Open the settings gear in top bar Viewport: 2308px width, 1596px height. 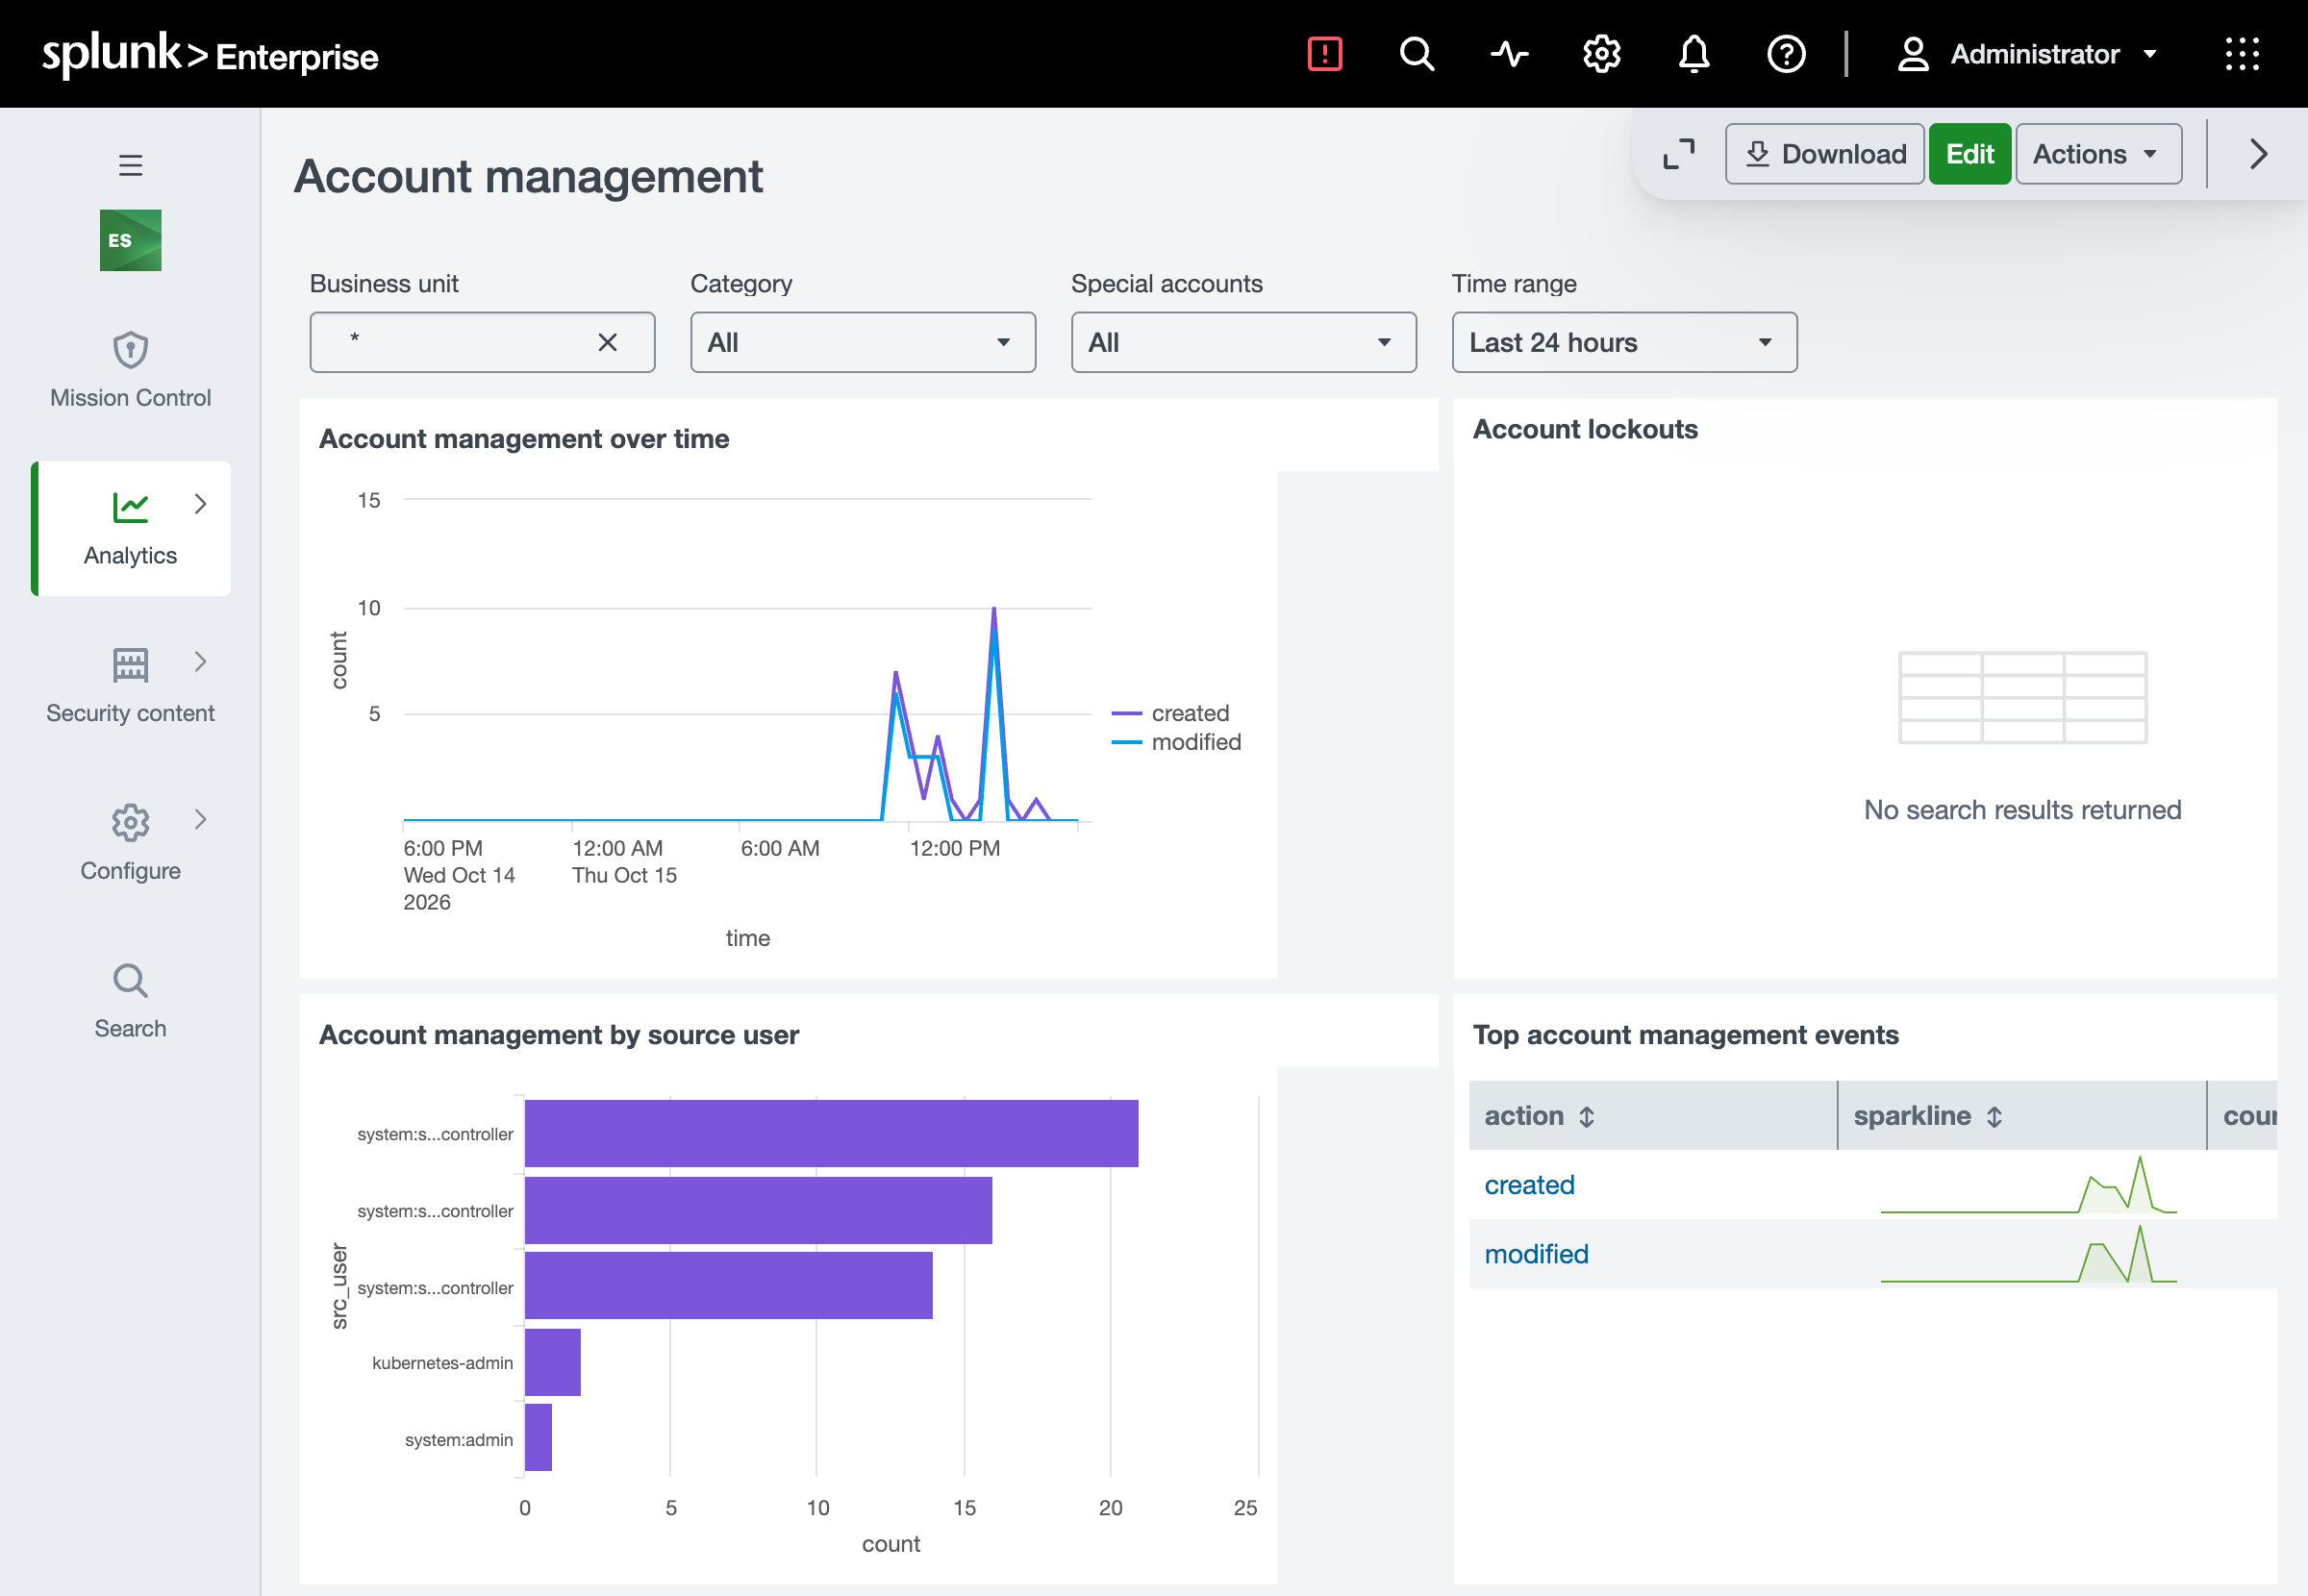click(1601, 54)
